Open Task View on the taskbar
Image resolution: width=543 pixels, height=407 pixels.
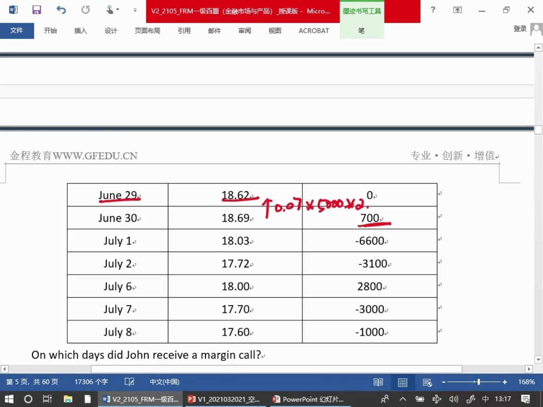pos(47,399)
